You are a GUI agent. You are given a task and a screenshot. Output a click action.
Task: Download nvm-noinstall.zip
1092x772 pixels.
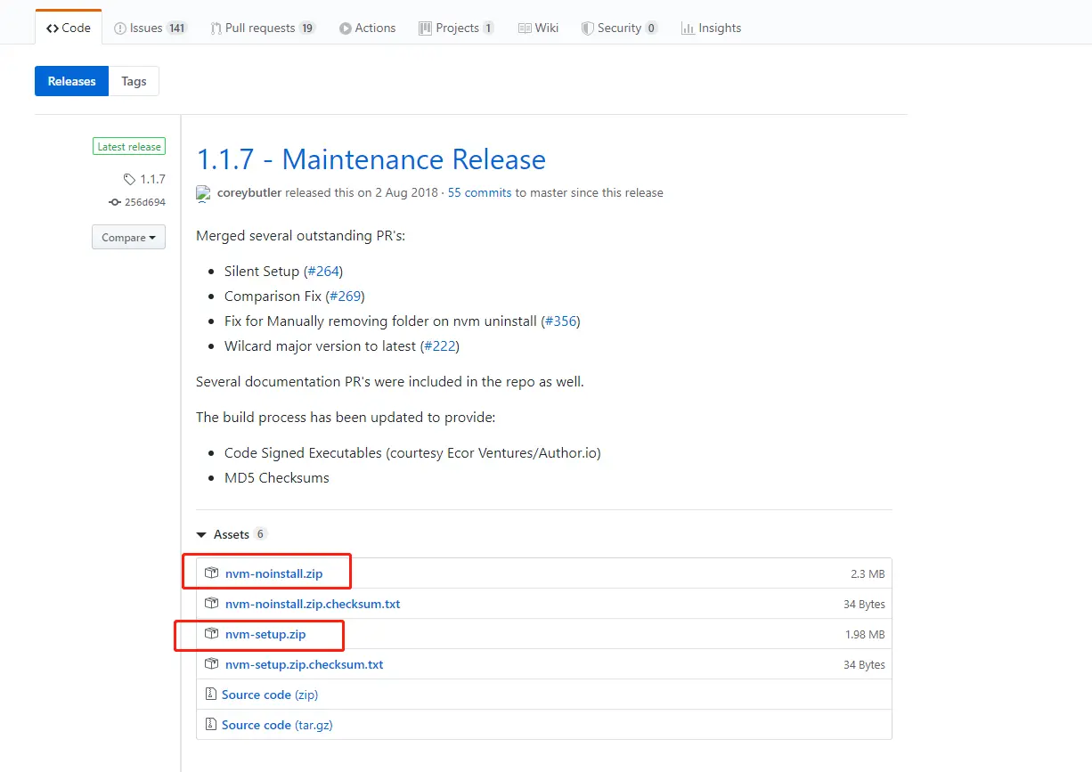coord(274,573)
